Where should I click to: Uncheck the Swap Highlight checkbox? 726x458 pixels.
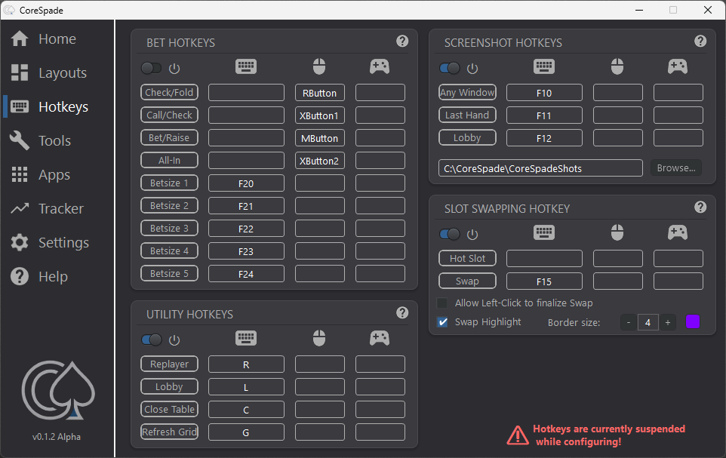[x=443, y=322]
